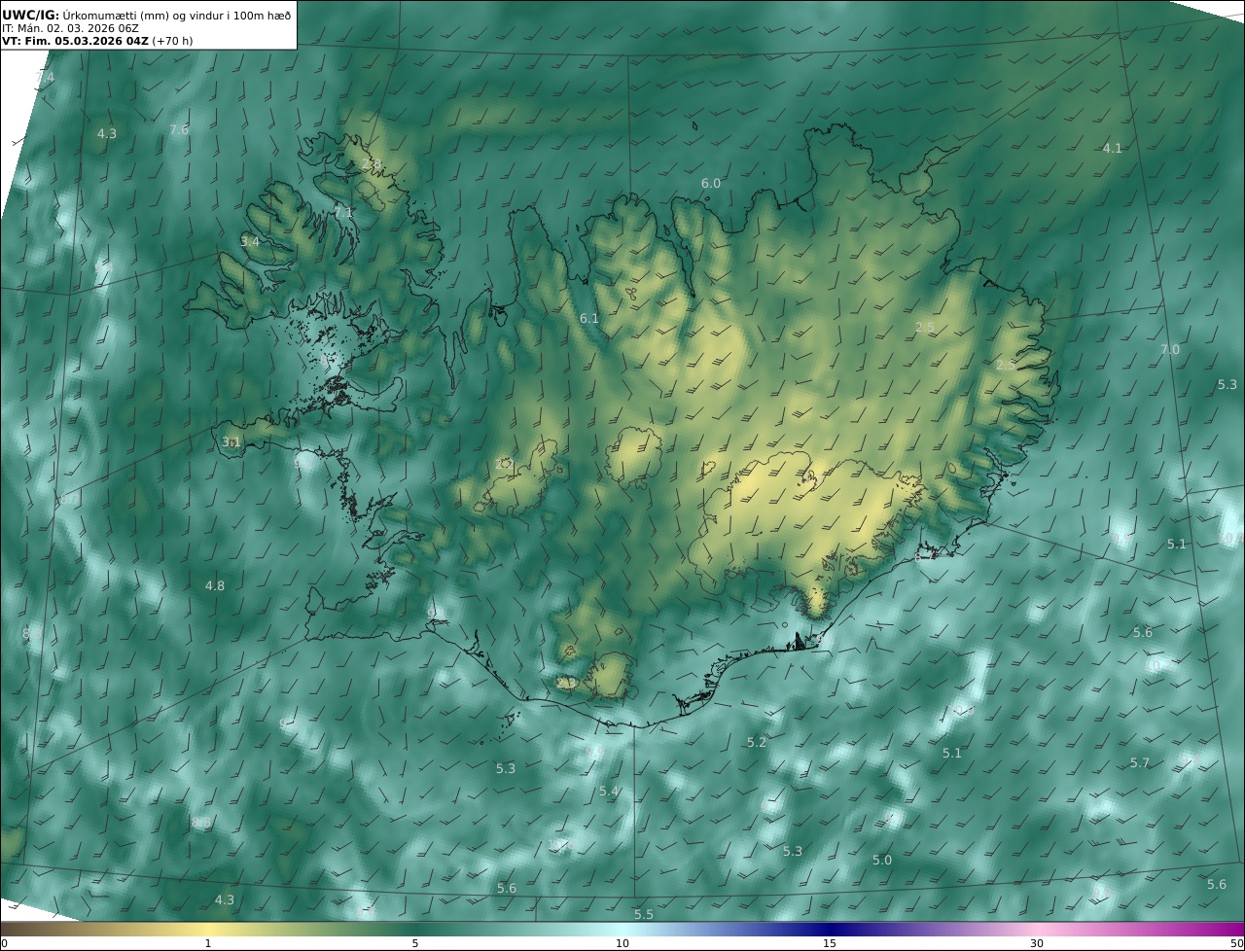
Task: Click the colorbar tick label 0
Action: coord(4,943)
